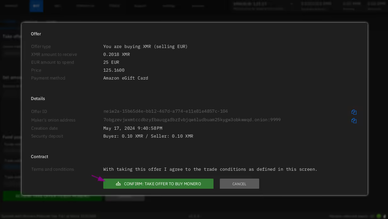Click the green network status indicator
Viewport: 388px width, 219px height.
379,216
